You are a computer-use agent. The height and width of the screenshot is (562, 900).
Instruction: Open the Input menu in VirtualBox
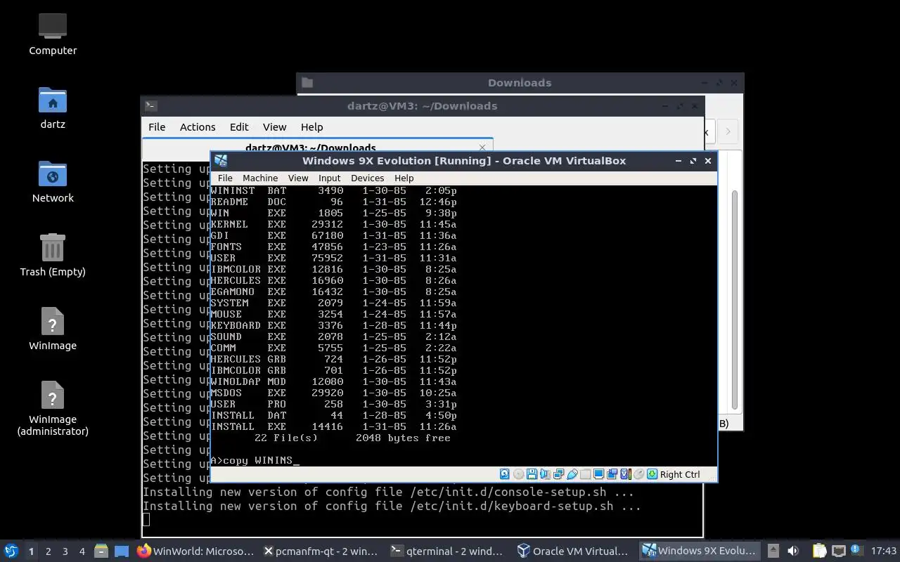point(329,178)
